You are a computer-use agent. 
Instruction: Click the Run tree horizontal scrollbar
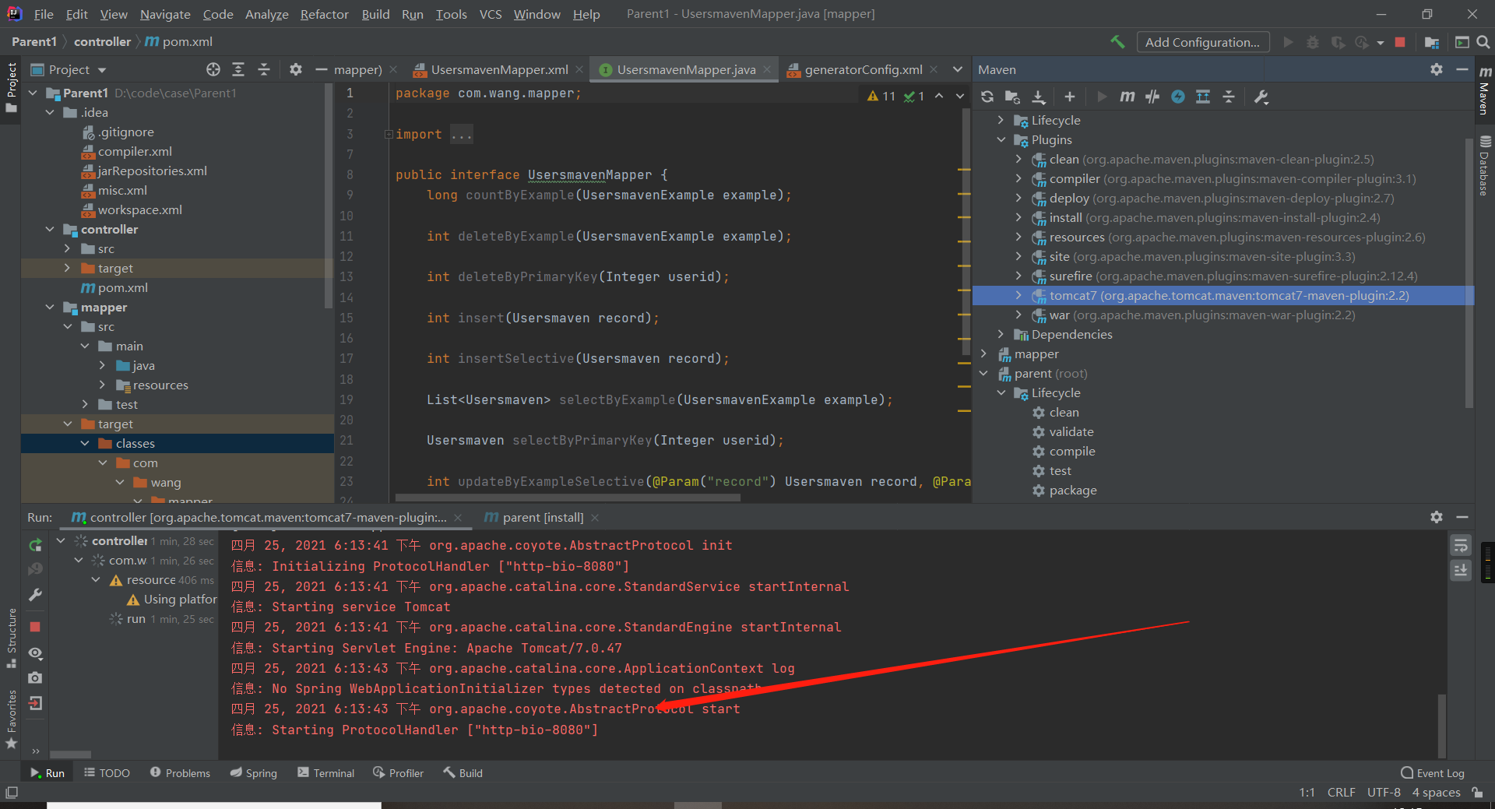(x=70, y=754)
